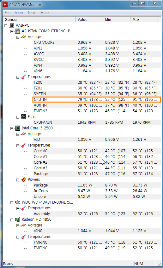Select the VIN0 voltage row

97,231
